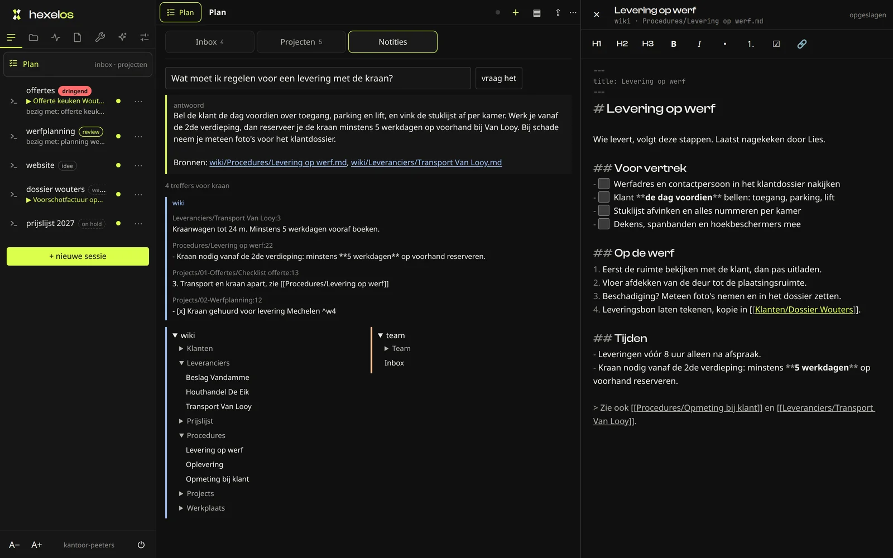Image resolution: width=893 pixels, height=558 pixels.
Task: Click the 'vraag het' button
Action: click(499, 78)
